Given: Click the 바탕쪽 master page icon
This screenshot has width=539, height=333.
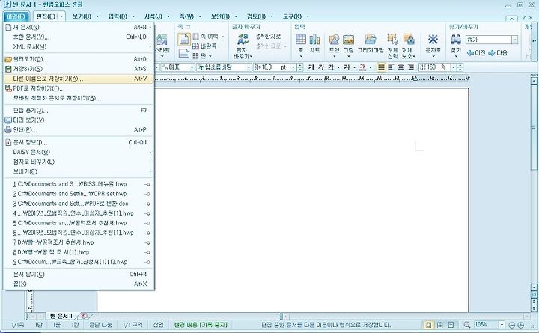Looking at the screenshot, I should coord(195,46).
